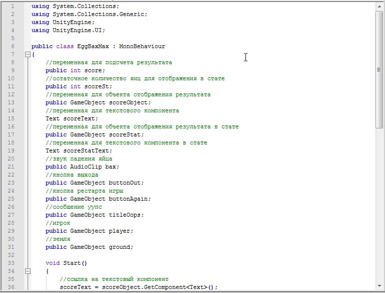Click comment '//игрок'

58,223
